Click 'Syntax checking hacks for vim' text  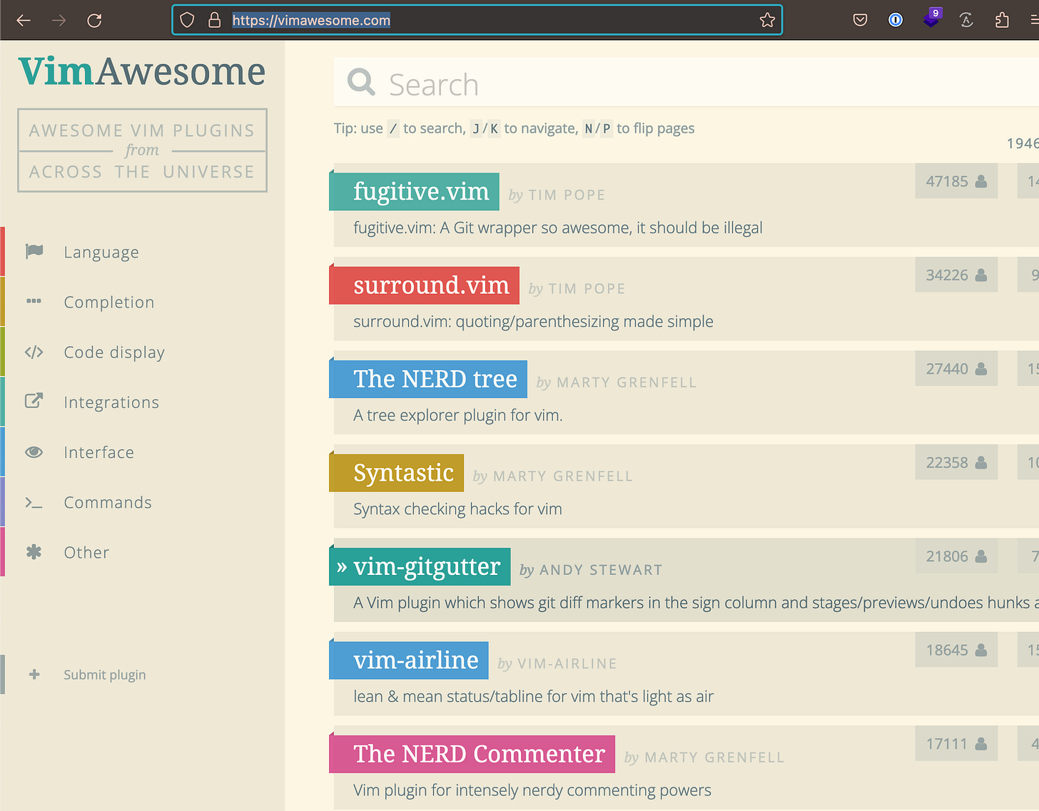[457, 509]
